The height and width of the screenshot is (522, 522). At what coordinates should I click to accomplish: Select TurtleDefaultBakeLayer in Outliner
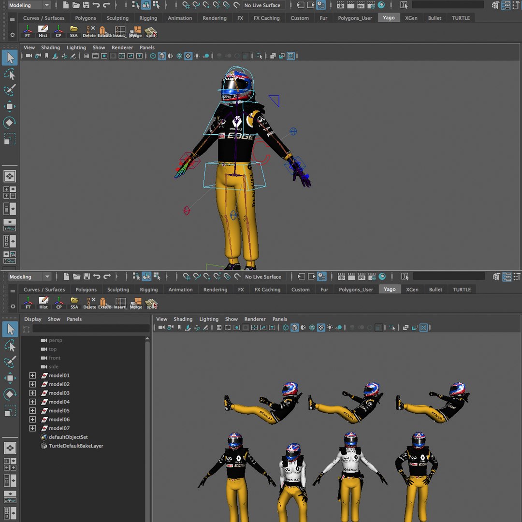[x=76, y=446]
